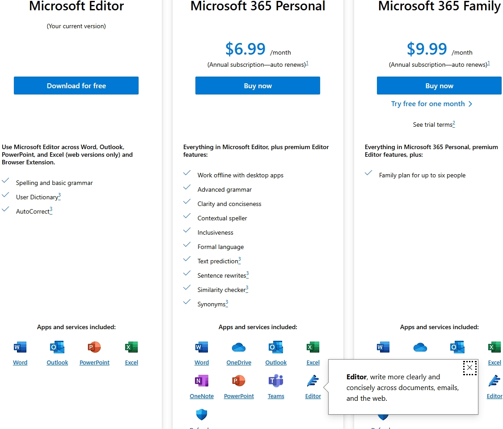The image size is (503, 429).
Task: Open the PowerPoint text link in 365 Personal
Action: [x=239, y=396]
